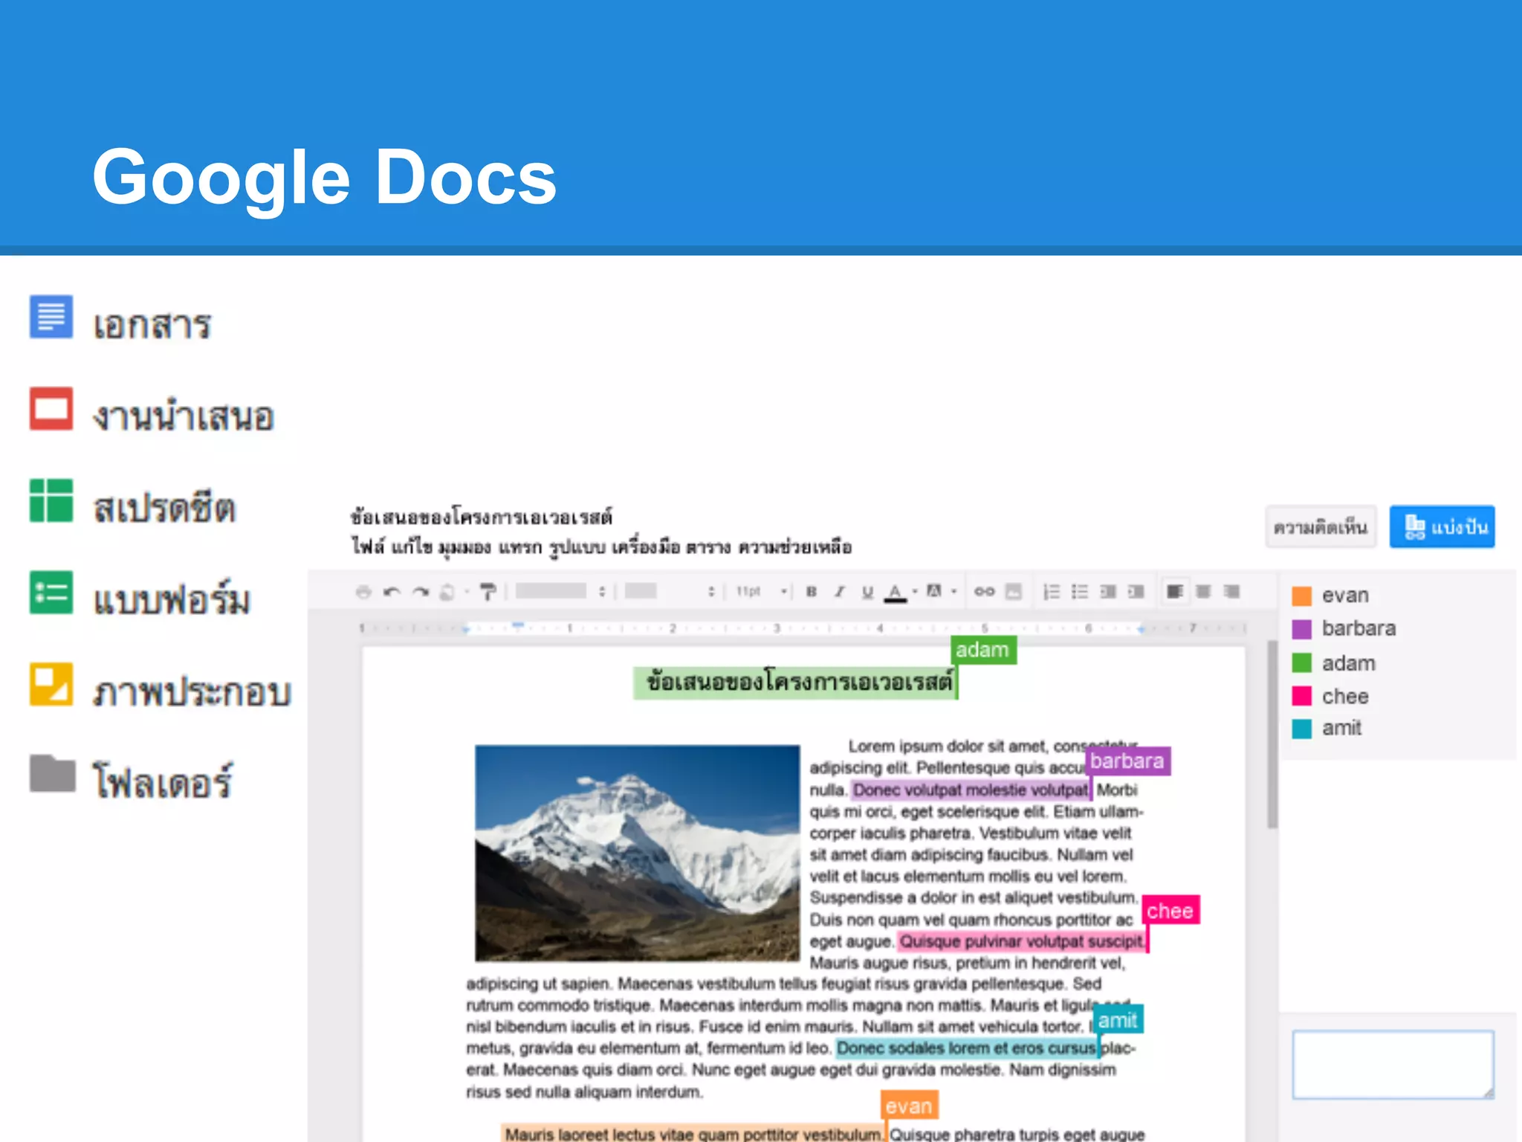Click the gray folder icon
Screen dimensions: 1522x1142
52,773
